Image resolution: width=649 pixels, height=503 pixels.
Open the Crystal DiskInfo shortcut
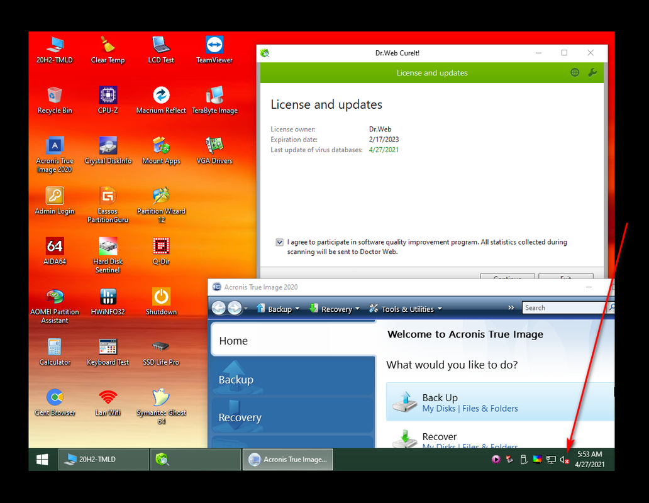108,150
